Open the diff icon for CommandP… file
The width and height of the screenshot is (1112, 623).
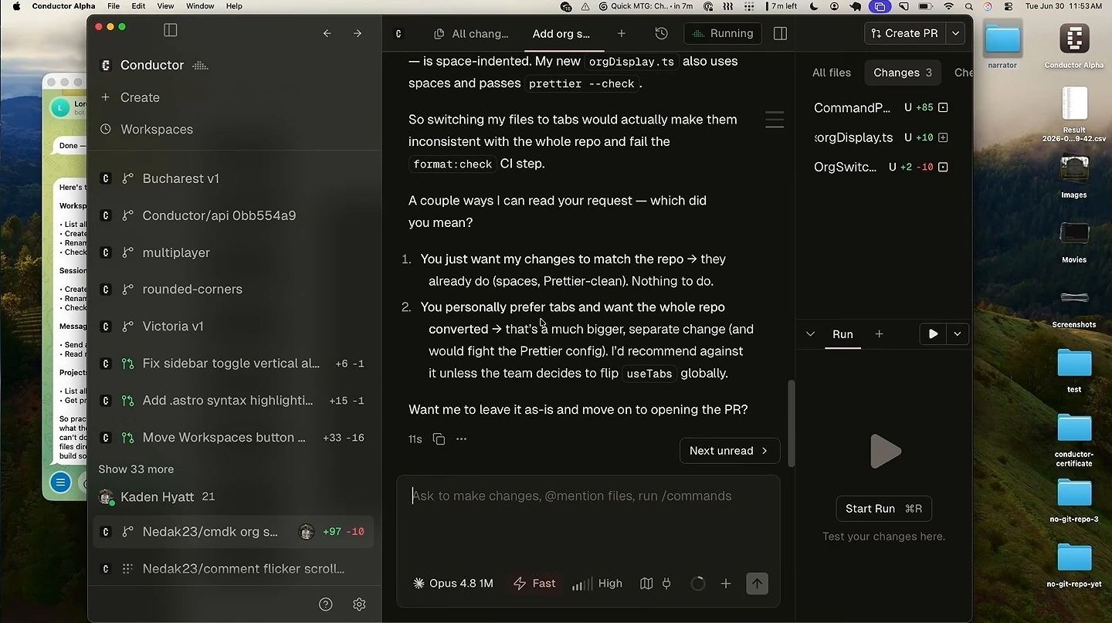pyautogui.click(x=943, y=108)
